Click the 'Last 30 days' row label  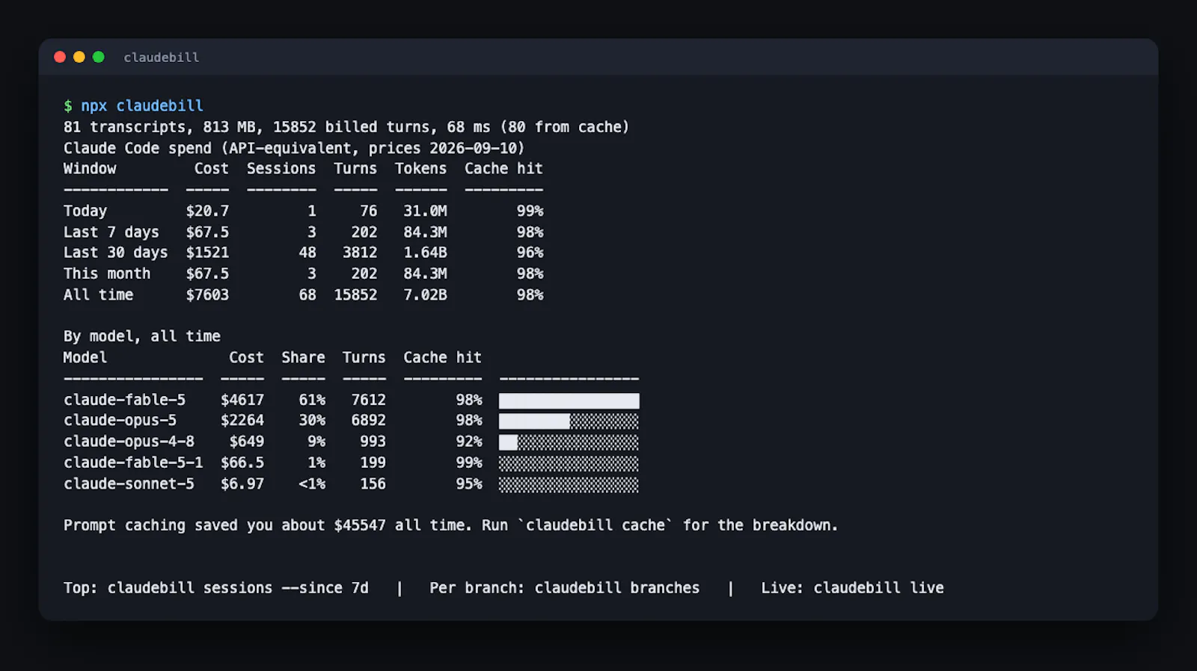point(116,253)
